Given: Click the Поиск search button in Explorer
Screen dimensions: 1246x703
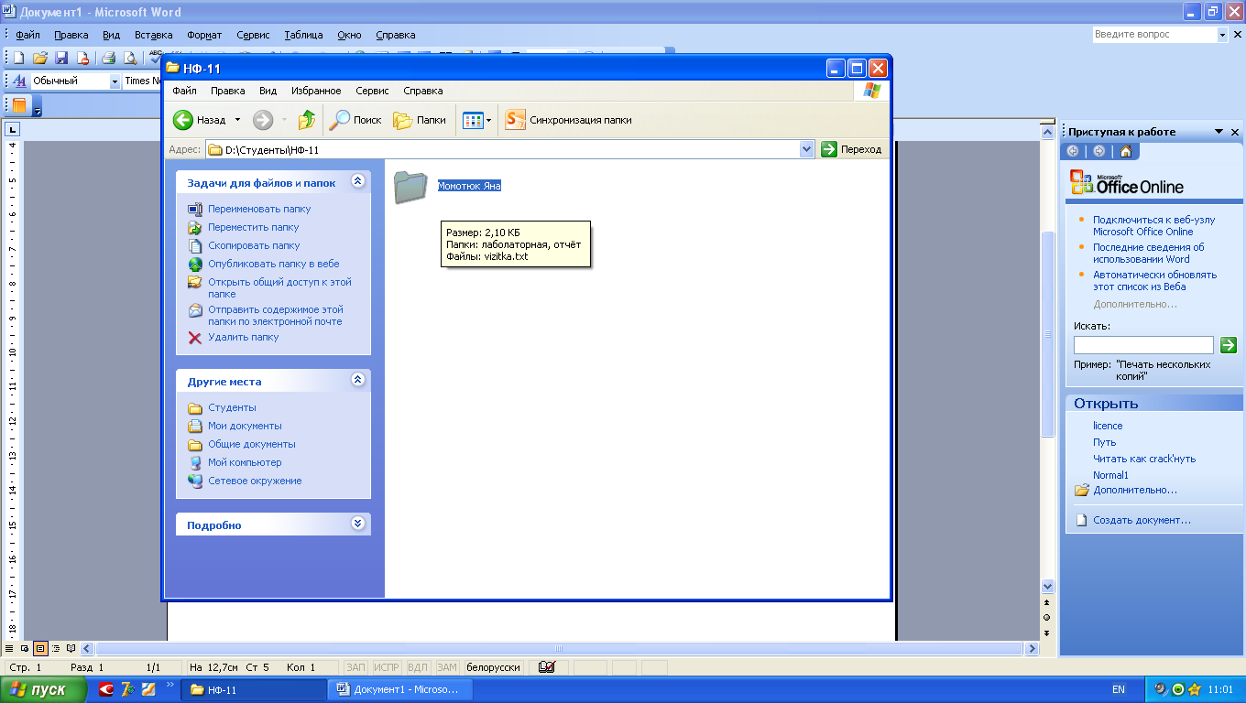Looking at the screenshot, I should pyautogui.click(x=356, y=120).
